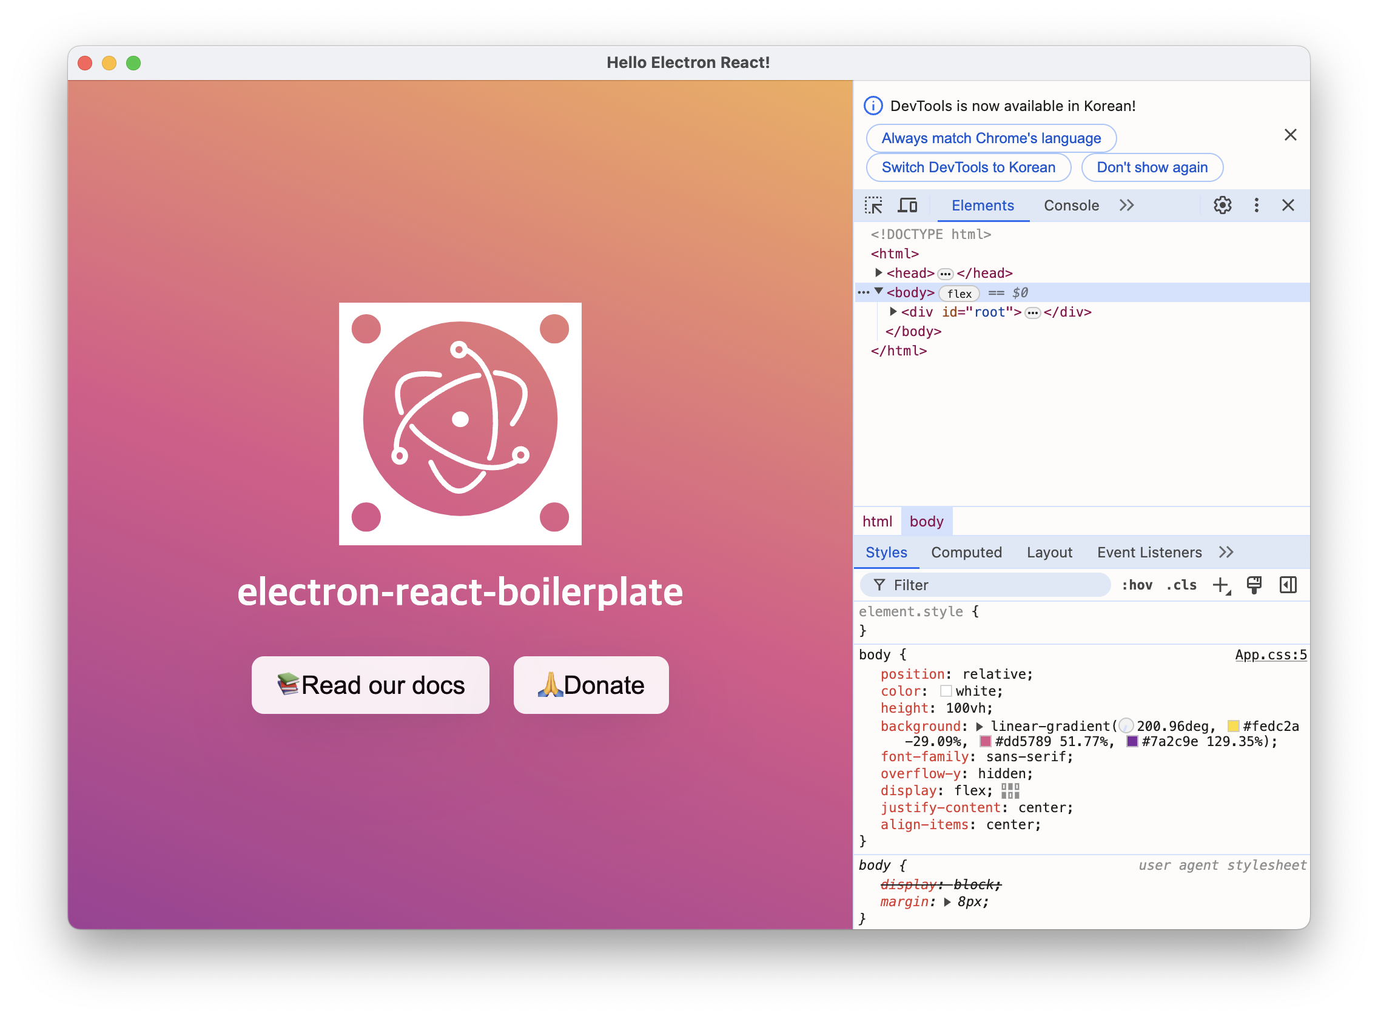Viewport: 1378px width, 1019px height.
Task: Focus the styles Filter input field
Action: tap(985, 585)
